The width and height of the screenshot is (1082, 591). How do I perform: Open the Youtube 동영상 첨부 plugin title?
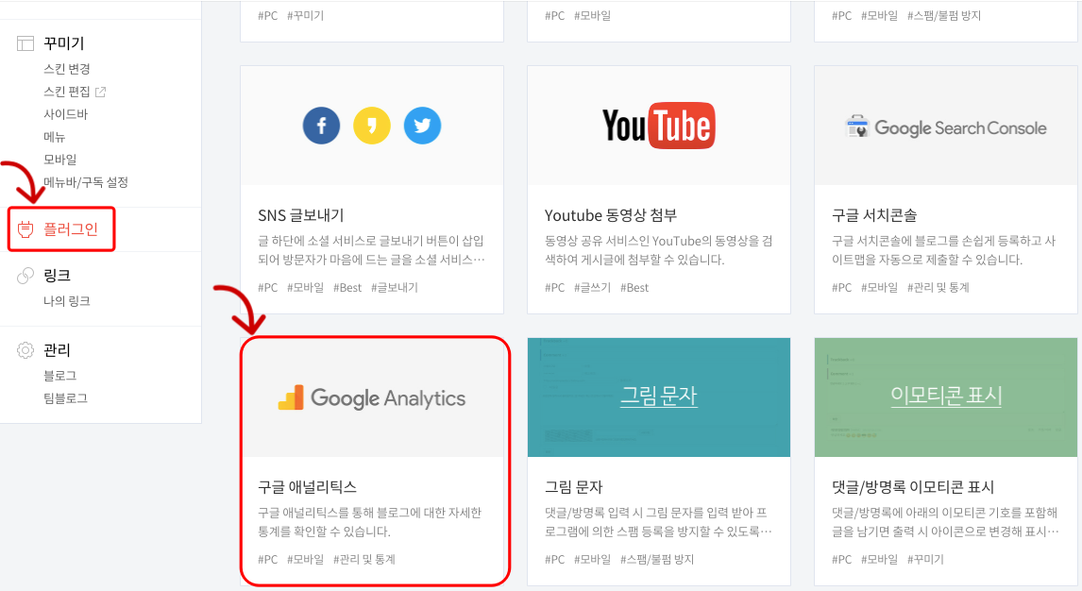(611, 216)
